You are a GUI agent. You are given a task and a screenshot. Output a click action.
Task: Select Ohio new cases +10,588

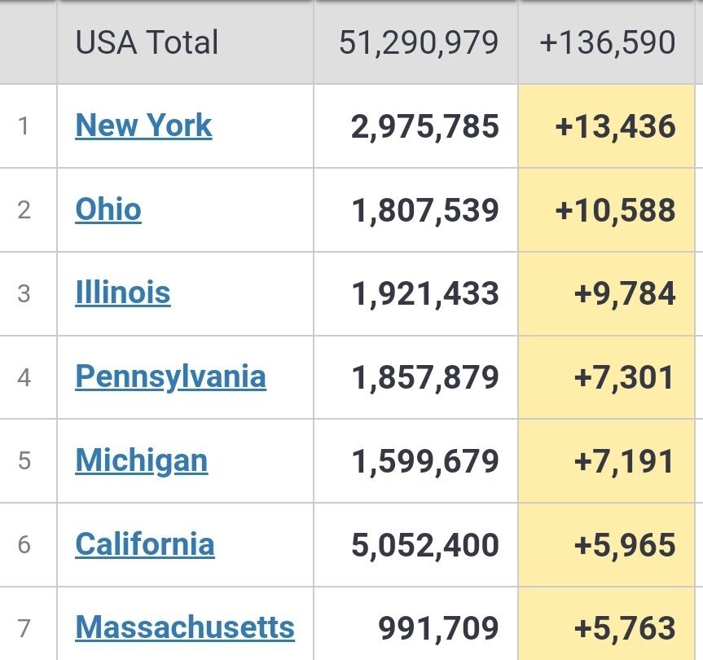point(615,210)
